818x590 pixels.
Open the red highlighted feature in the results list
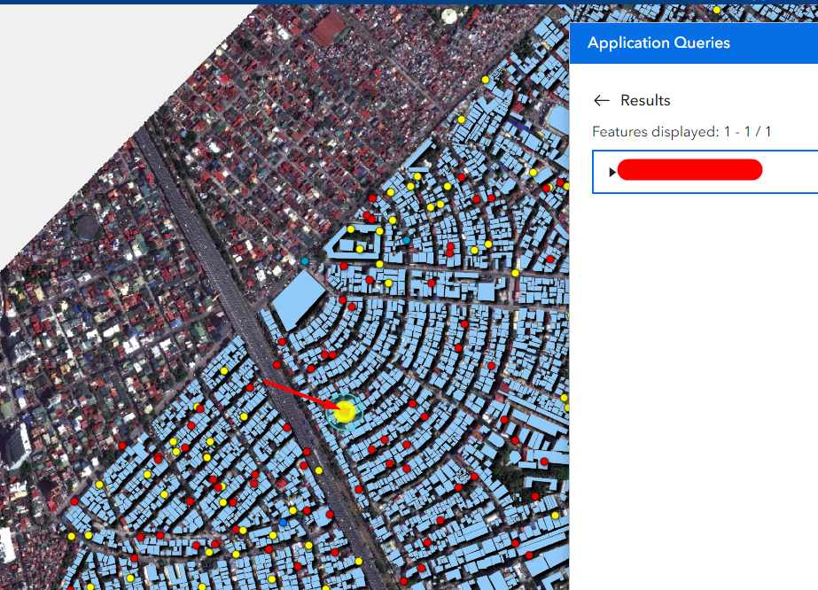pos(689,170)
